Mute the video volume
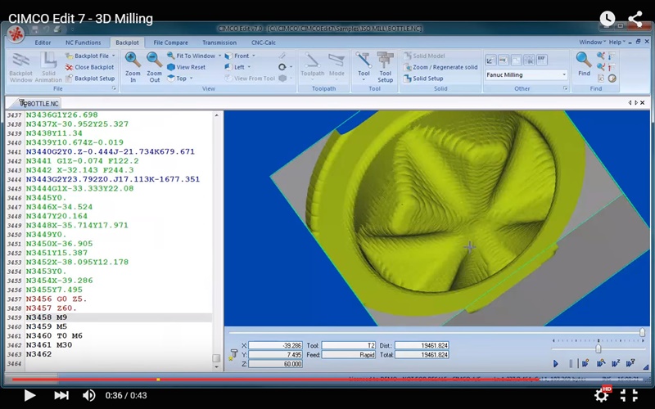Screen dimensions: 655x409 pos(88,395)
